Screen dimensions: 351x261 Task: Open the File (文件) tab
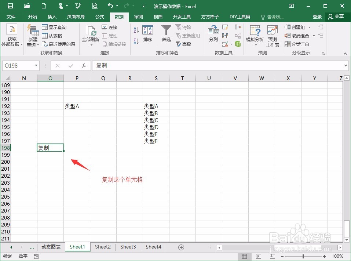tap(11, 17)
